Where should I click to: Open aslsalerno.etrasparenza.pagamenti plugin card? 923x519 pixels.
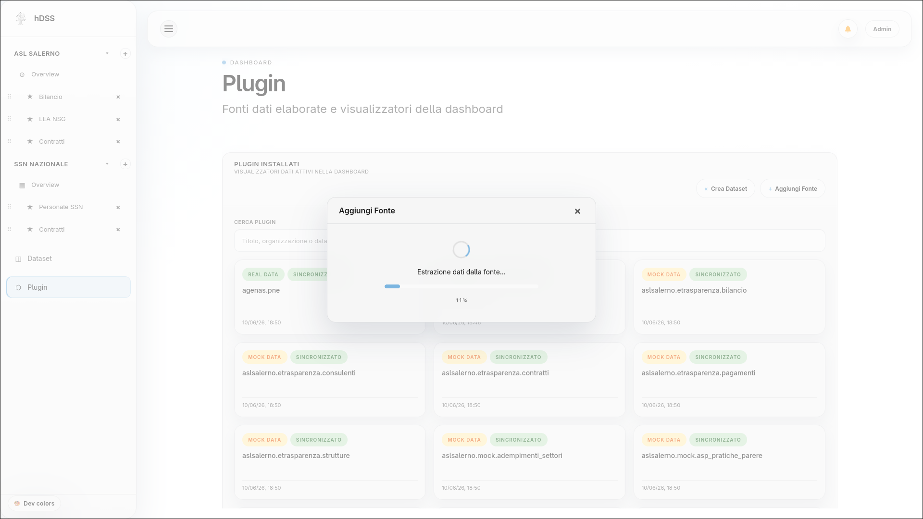pos(729,380)
